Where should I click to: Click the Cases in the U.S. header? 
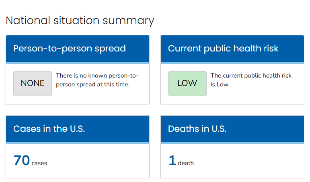[78, 129]
